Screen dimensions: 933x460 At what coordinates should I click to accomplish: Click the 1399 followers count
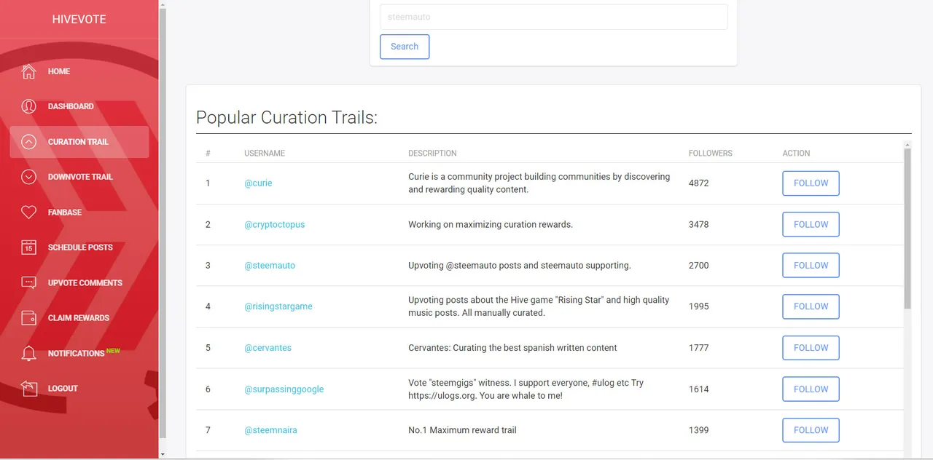point(698,430)
